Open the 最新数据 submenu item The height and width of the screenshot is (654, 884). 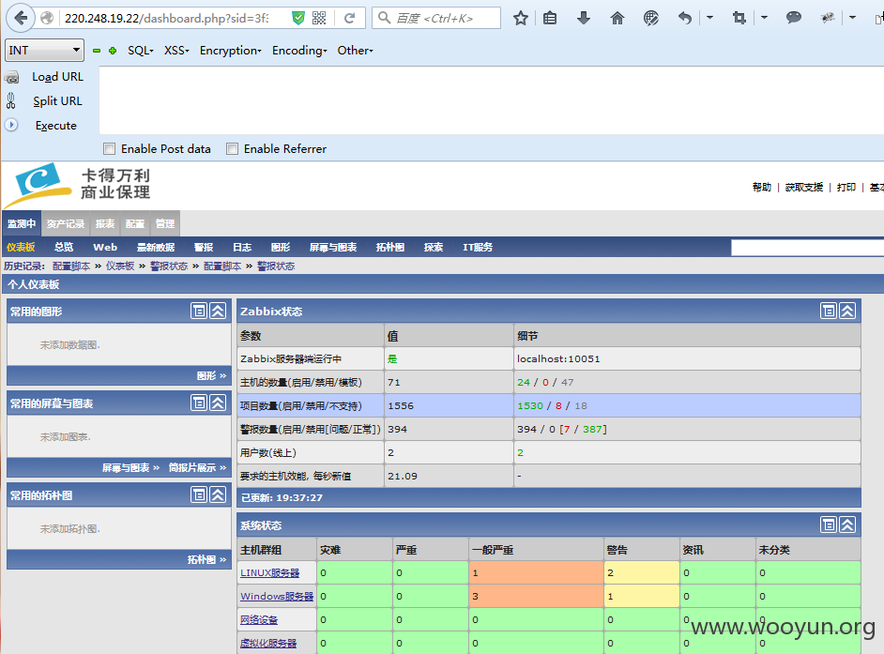[156, 248]
